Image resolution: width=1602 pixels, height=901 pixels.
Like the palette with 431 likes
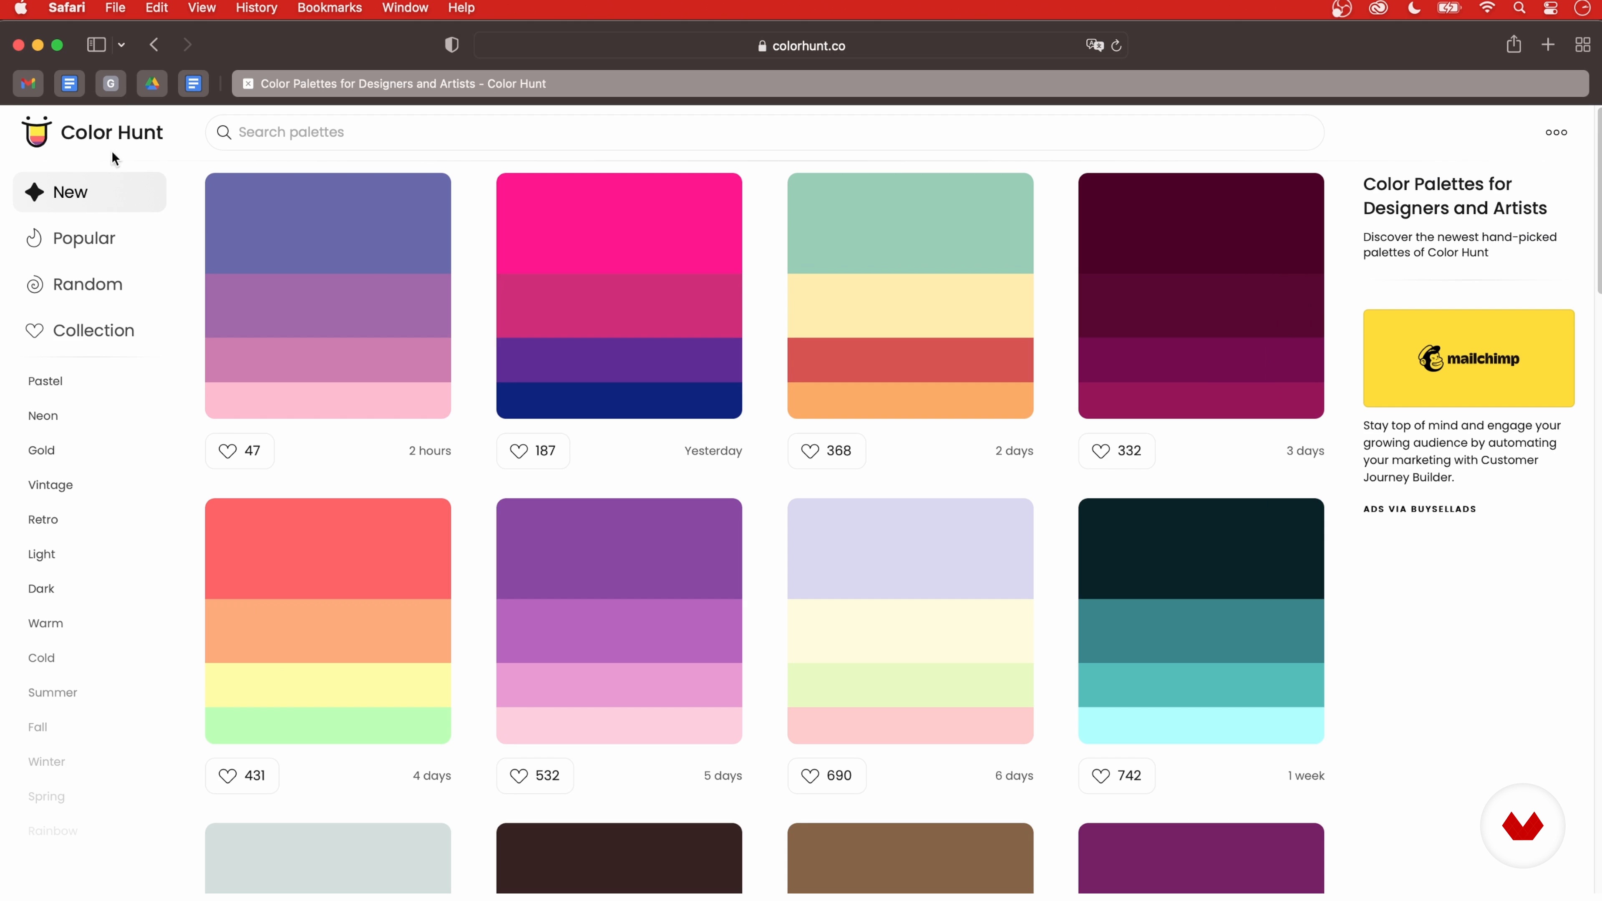[x=242, y=775]
